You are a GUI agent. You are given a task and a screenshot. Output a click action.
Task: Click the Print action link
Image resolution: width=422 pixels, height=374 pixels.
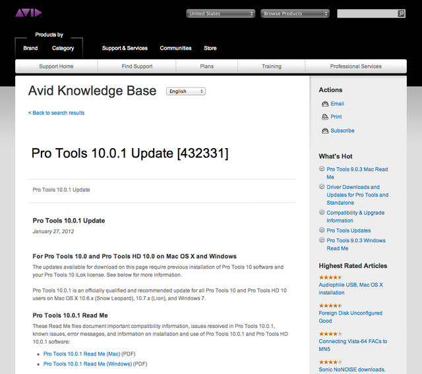click(x=336, y=117)
